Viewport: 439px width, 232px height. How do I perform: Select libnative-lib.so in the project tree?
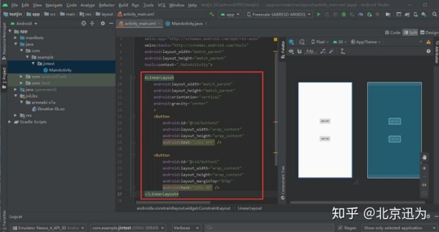coord(48,109)
